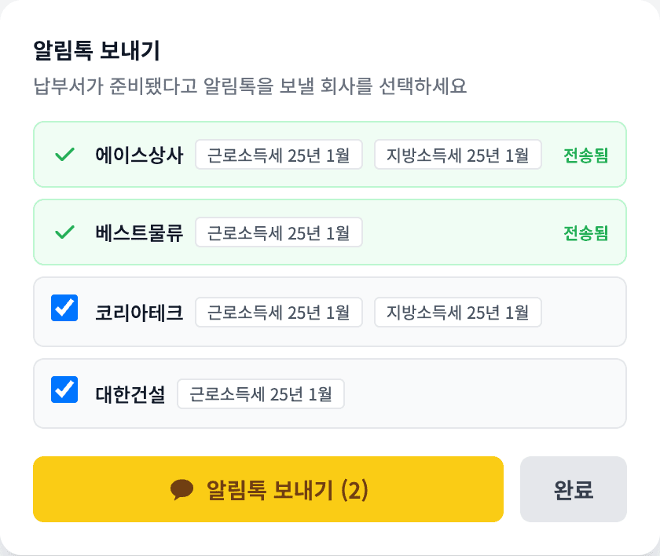Click the 완료 button

573,490
